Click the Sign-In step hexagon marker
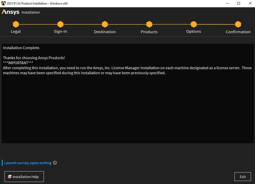The image size is (255, 184). coord(60,24)
